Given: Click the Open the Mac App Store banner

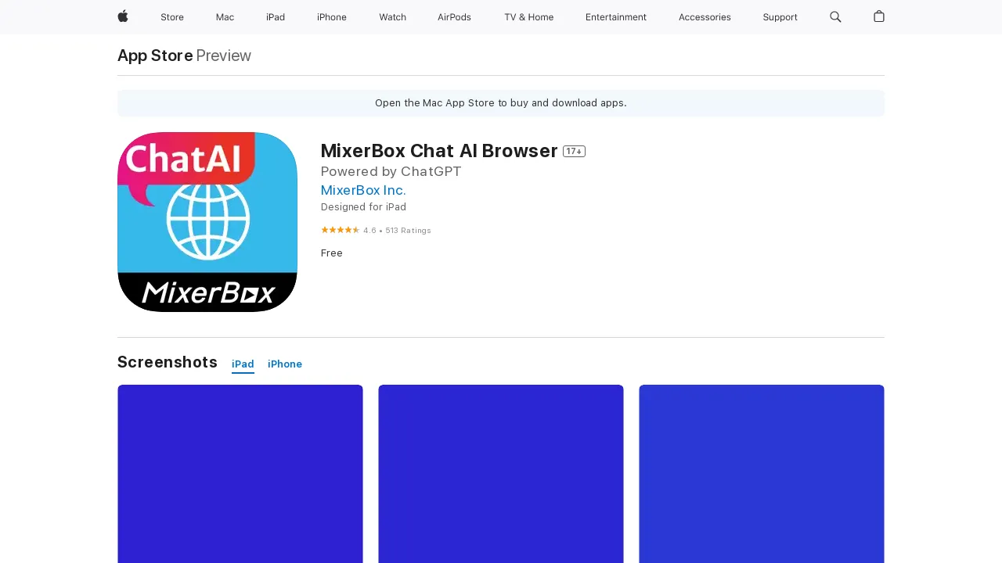Looking at the screenshot, I should pyautogui.click(x=500, y=102).
